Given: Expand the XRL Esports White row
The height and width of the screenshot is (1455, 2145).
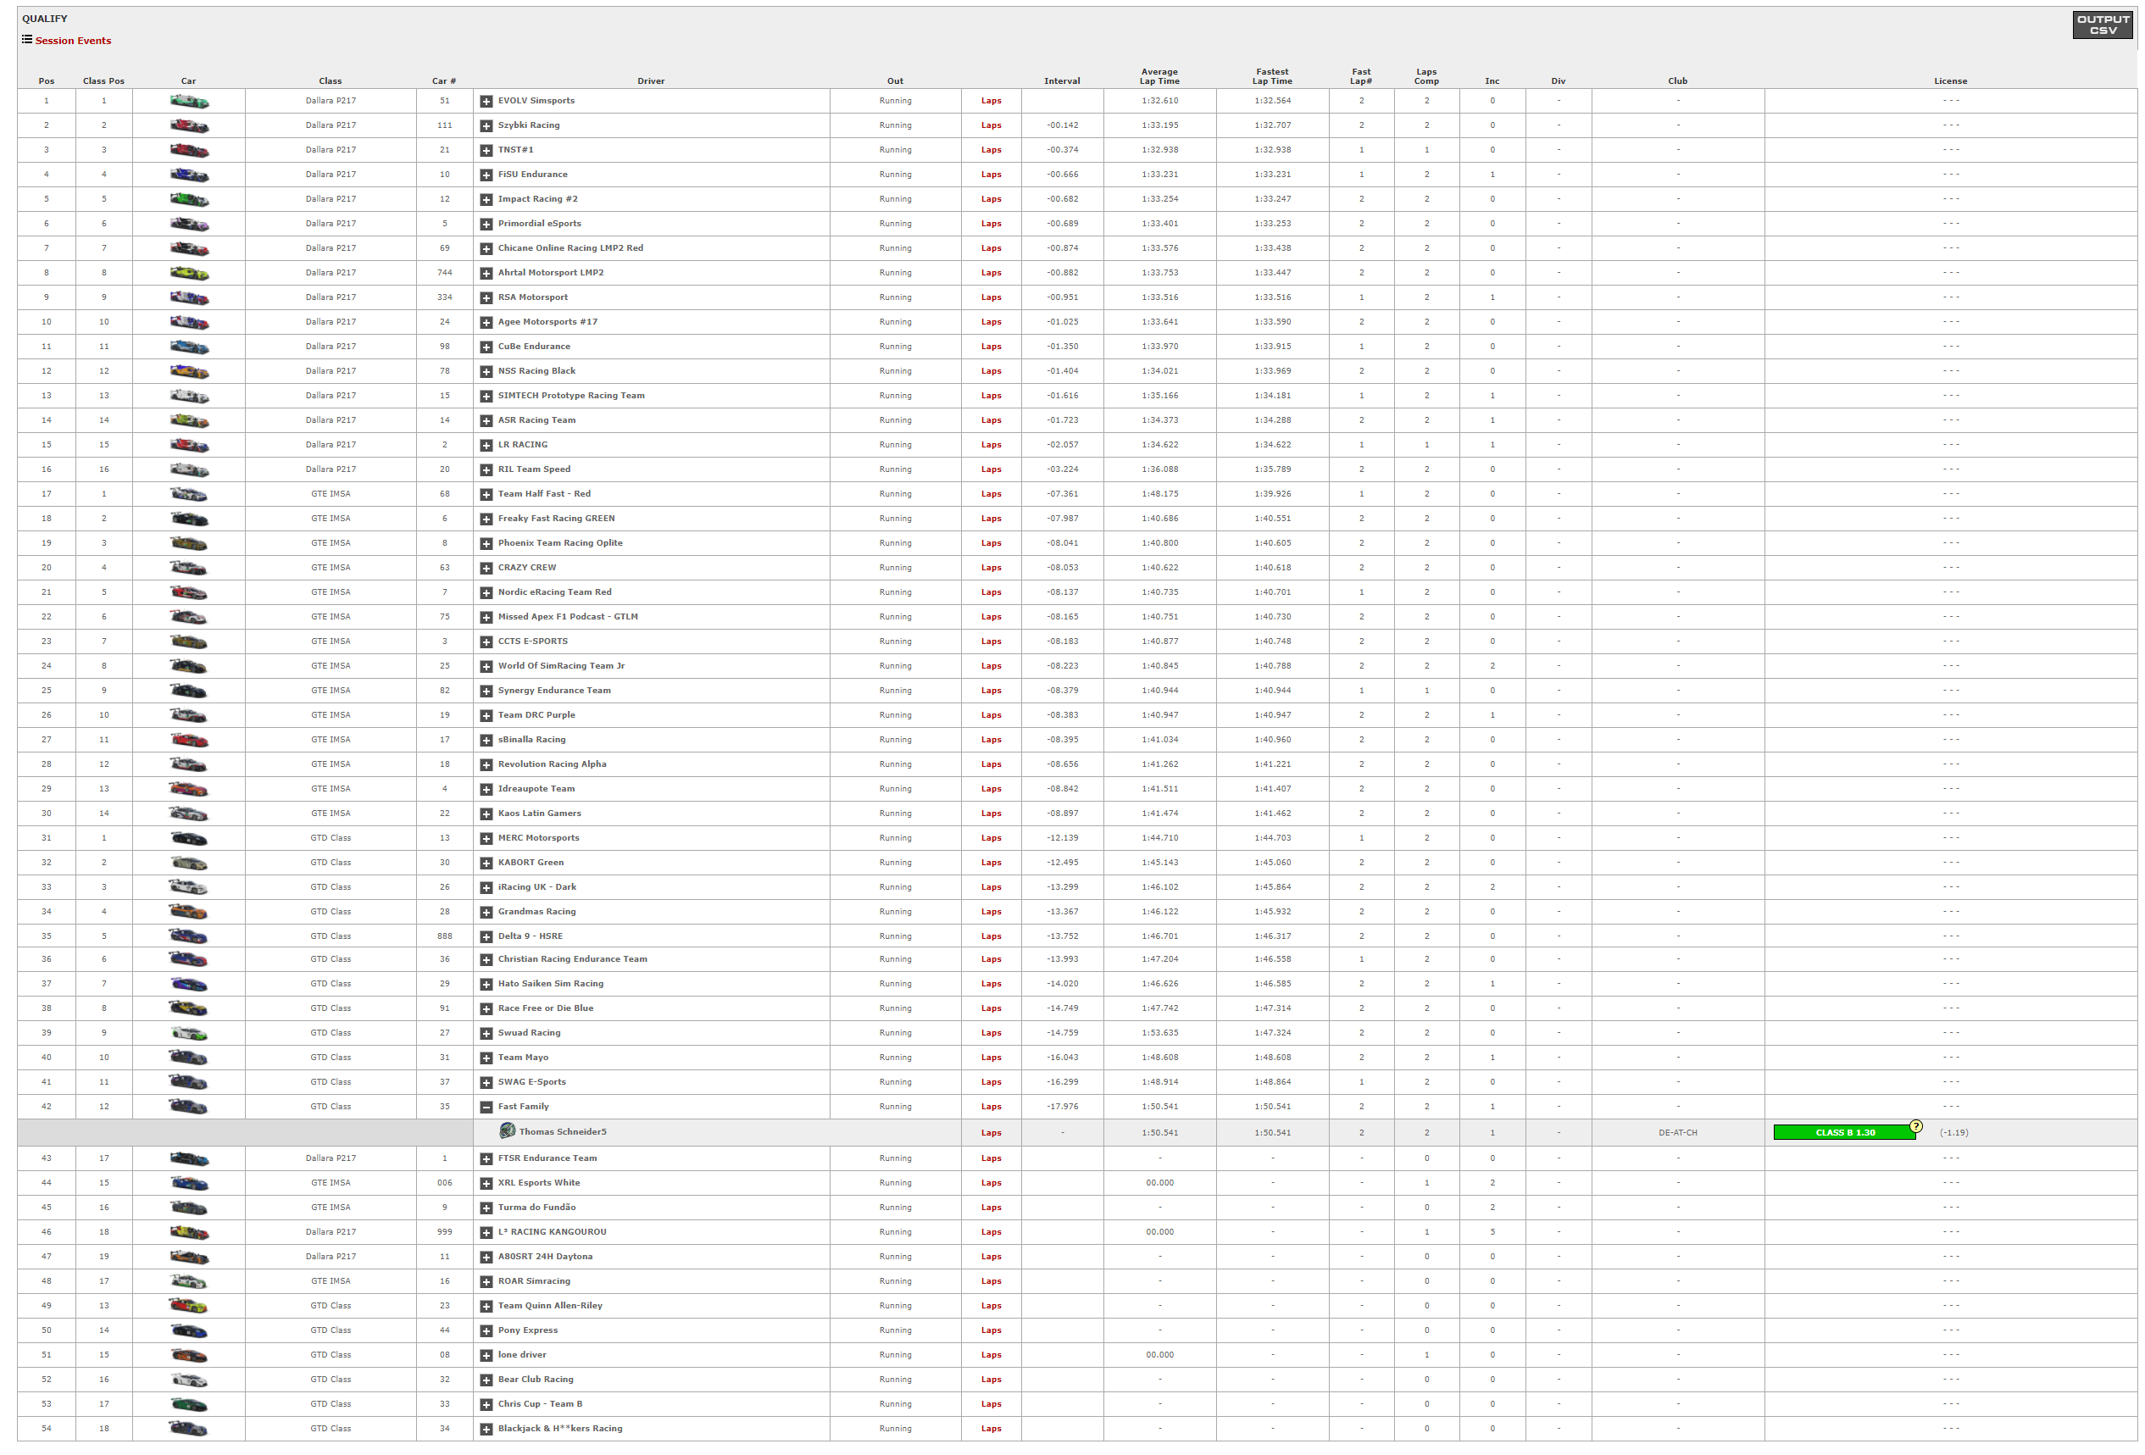Looking at the screenshot, I should point(486,1184).
